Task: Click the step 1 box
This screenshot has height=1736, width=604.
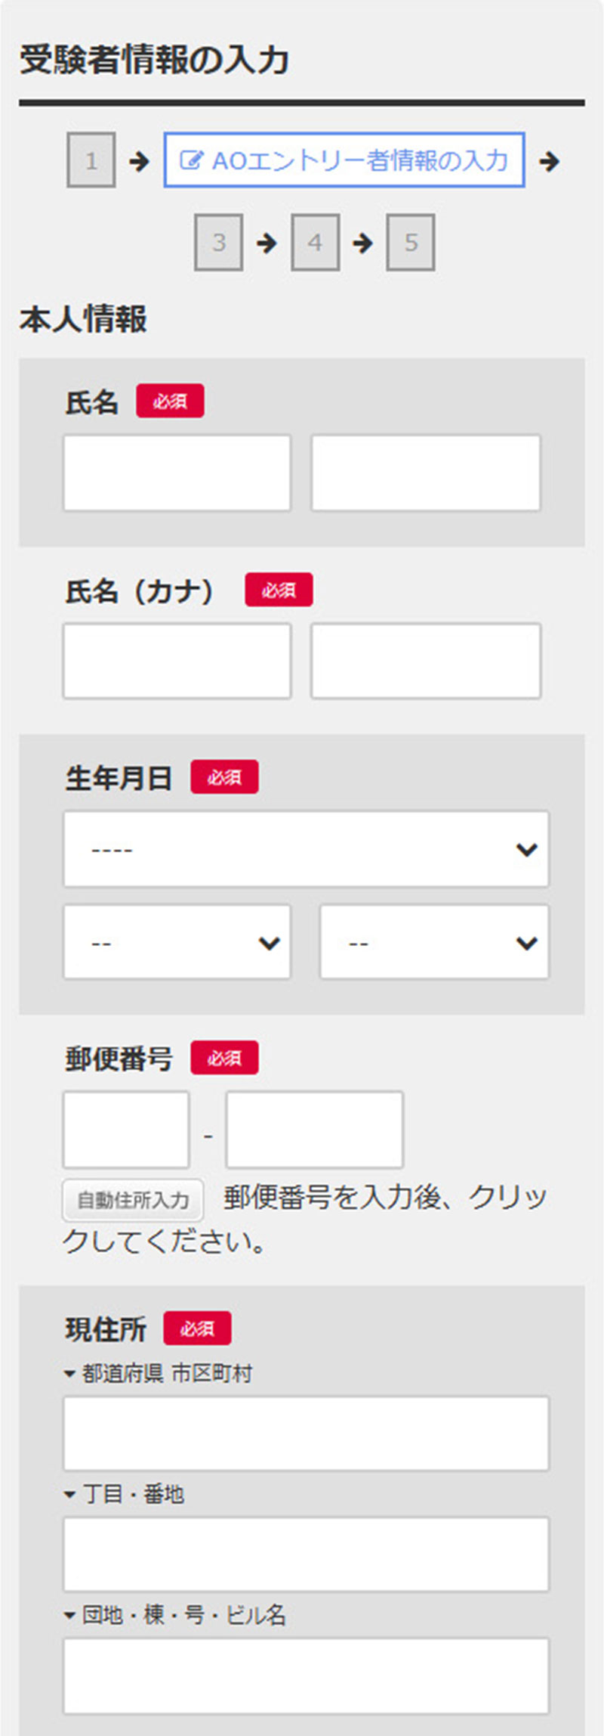Action: [x=91, y=160]
